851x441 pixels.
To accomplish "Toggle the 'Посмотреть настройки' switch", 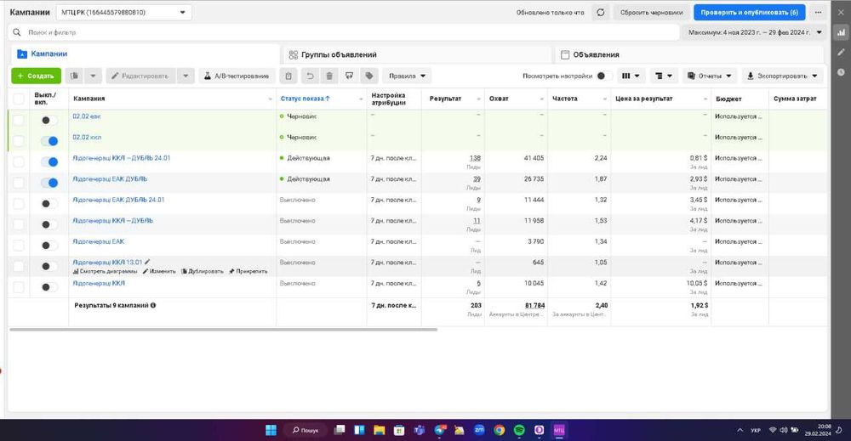I will click(x=603, y=76).
